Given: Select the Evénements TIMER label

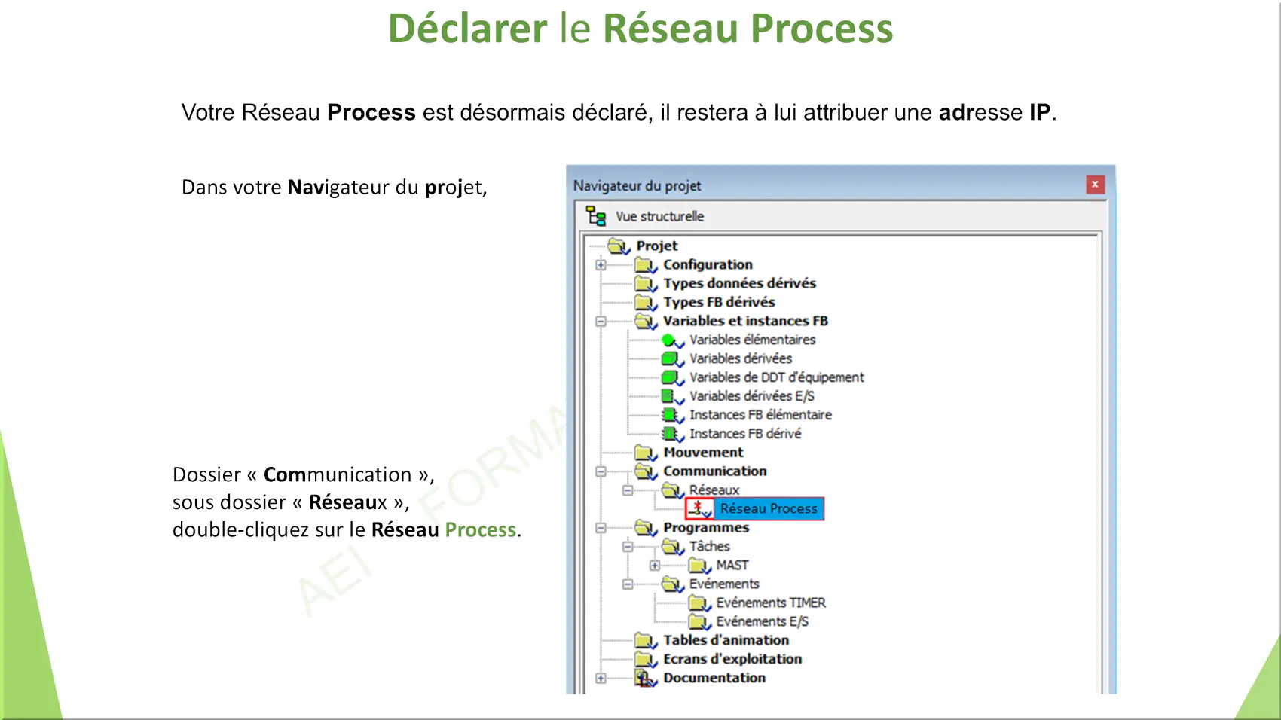Looking at the screenshot, I should (x=771, y=603).
